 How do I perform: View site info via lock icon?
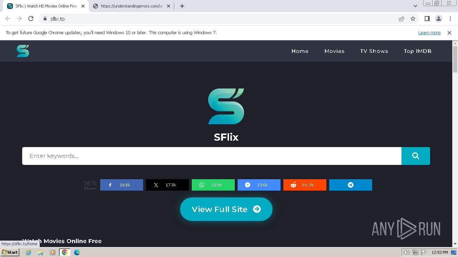click(45, 19)
